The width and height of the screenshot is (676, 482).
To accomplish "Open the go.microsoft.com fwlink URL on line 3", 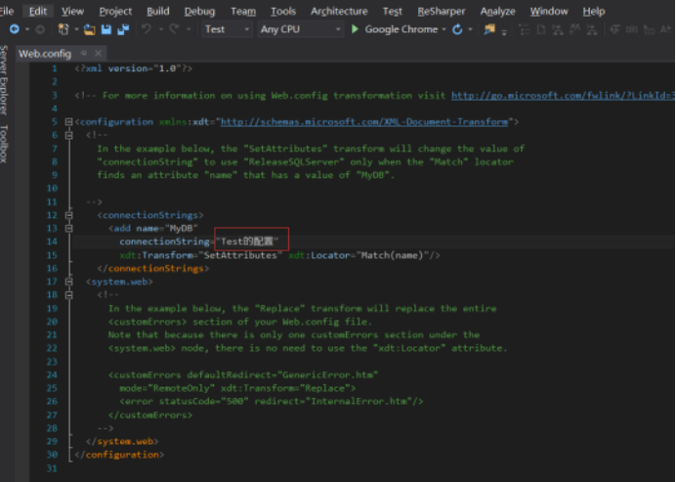I will 563,96.
